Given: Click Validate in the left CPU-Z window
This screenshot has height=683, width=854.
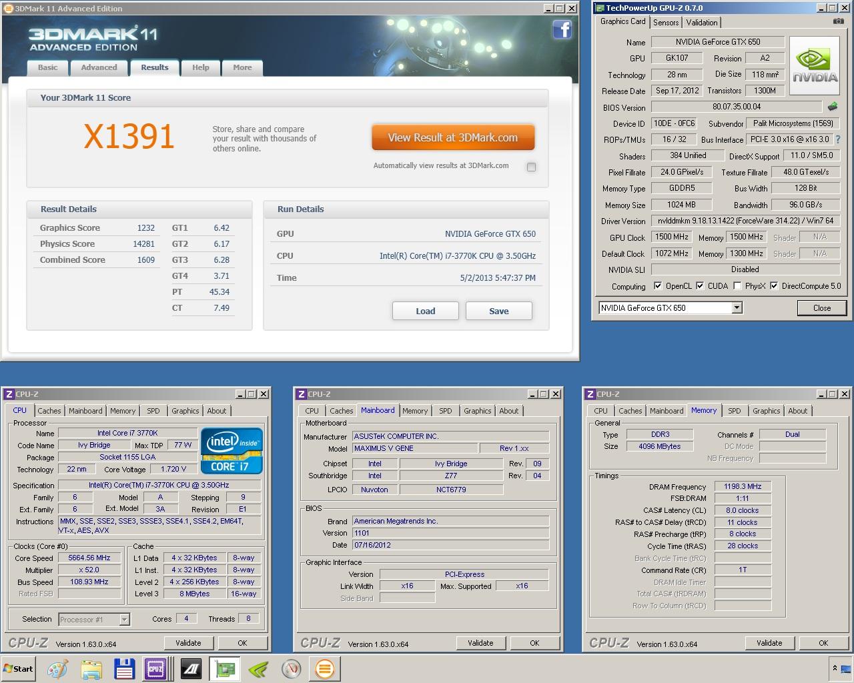Looking at the screenshot, I should click(x=188, y=643).
